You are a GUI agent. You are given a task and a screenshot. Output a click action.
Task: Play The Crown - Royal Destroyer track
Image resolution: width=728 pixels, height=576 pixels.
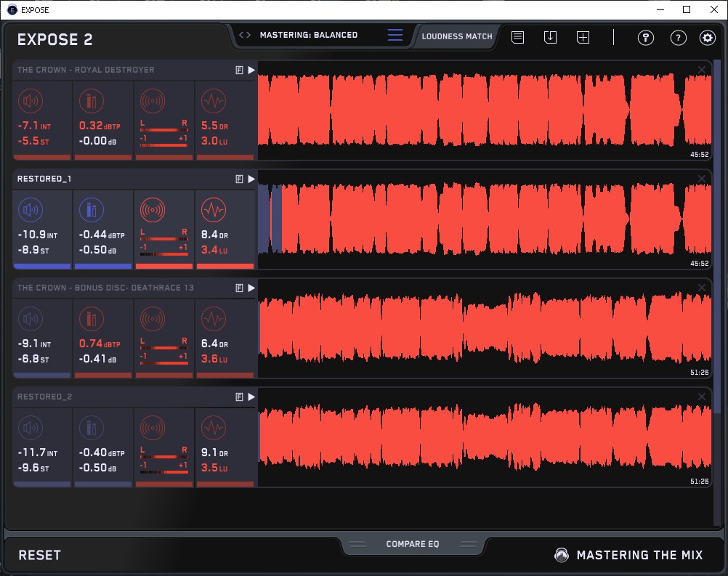point(251,70)
